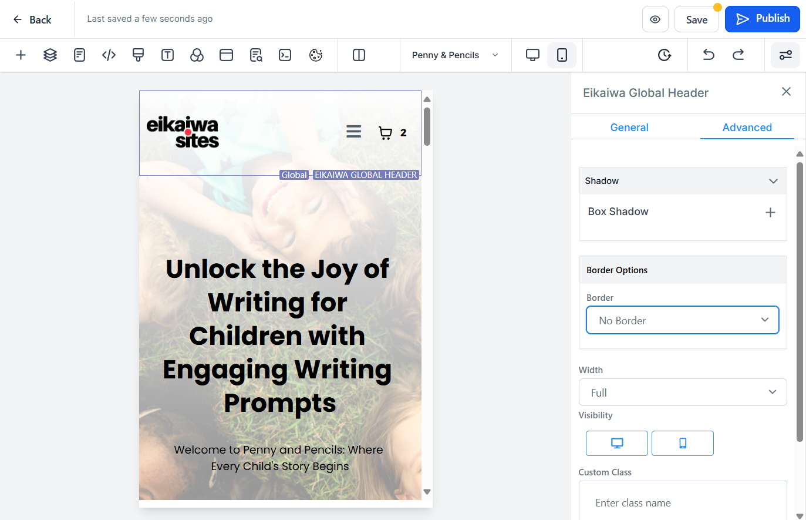
Task: Open the pages document icon
Action: (x=79, y=55)
